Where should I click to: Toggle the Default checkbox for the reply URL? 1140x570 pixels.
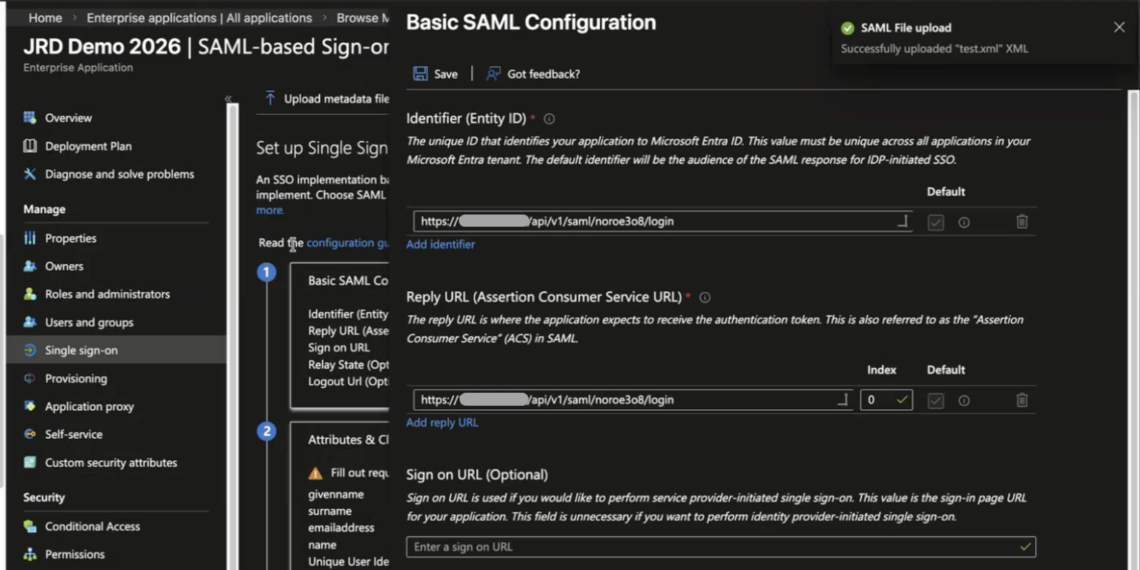coord(935,400)
